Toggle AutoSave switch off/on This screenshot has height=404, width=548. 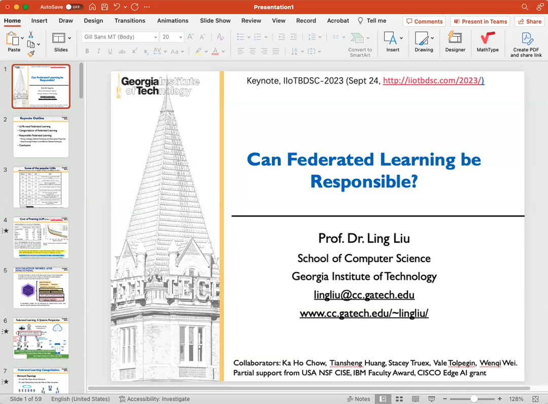point(74,7)
